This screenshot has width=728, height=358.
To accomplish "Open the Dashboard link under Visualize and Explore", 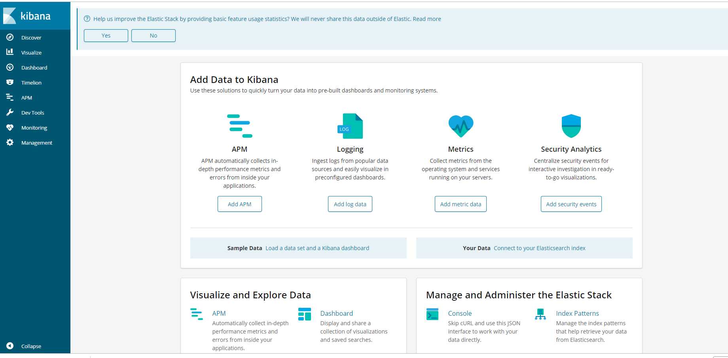I will point(337,313).
